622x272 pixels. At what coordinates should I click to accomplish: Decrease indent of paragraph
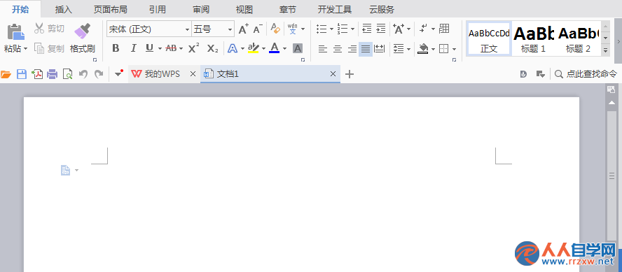[367, 29]
